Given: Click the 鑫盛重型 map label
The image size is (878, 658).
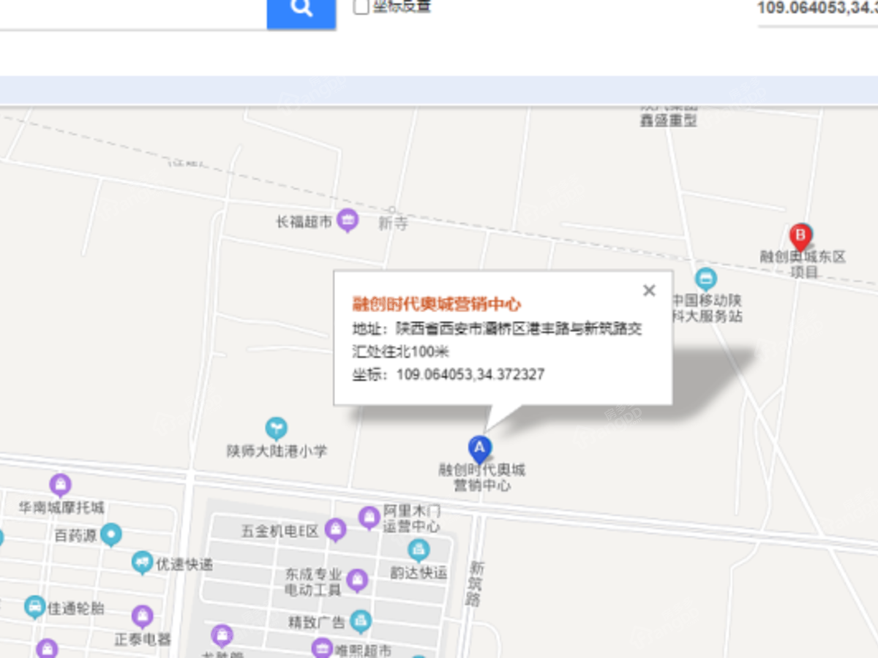Looking at the screenshot, I should click(669, 121).
